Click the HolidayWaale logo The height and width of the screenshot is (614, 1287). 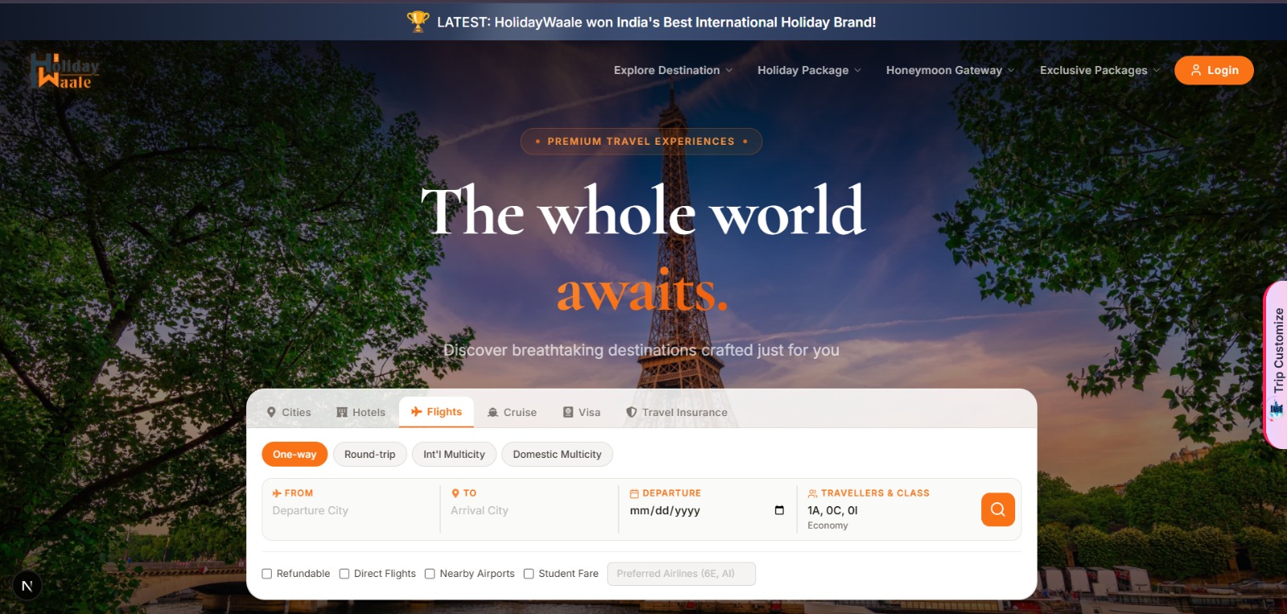pos(64,71)
